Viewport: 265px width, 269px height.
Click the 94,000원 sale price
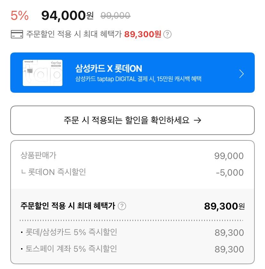click(68, 15)
